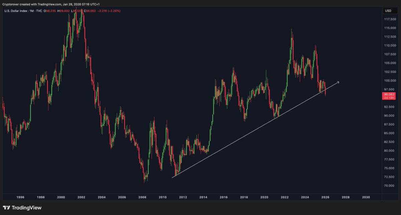Click the 1996 time axis label

pos(20,197)
